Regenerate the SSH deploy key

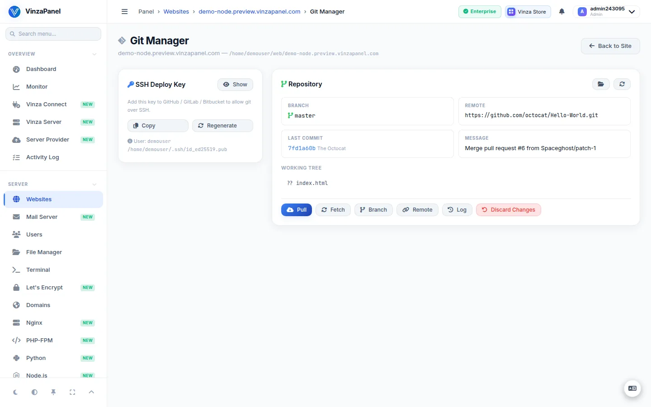tap(222, 126)
